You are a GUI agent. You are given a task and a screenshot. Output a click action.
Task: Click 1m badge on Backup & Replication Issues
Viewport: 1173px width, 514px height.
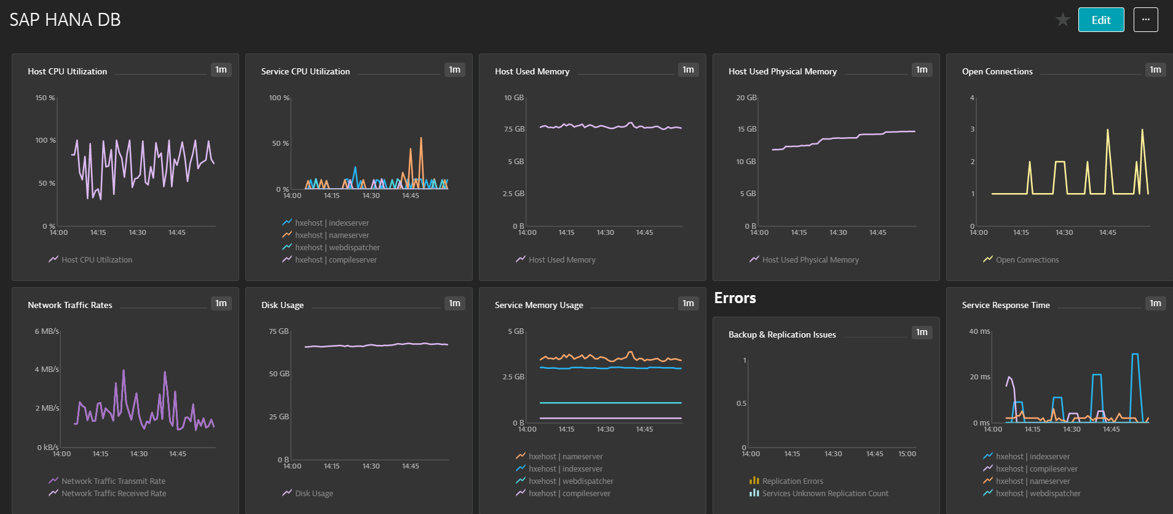click(922, 332)
